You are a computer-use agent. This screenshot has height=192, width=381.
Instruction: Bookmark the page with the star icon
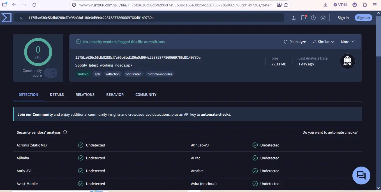click(x=286, y=5)
